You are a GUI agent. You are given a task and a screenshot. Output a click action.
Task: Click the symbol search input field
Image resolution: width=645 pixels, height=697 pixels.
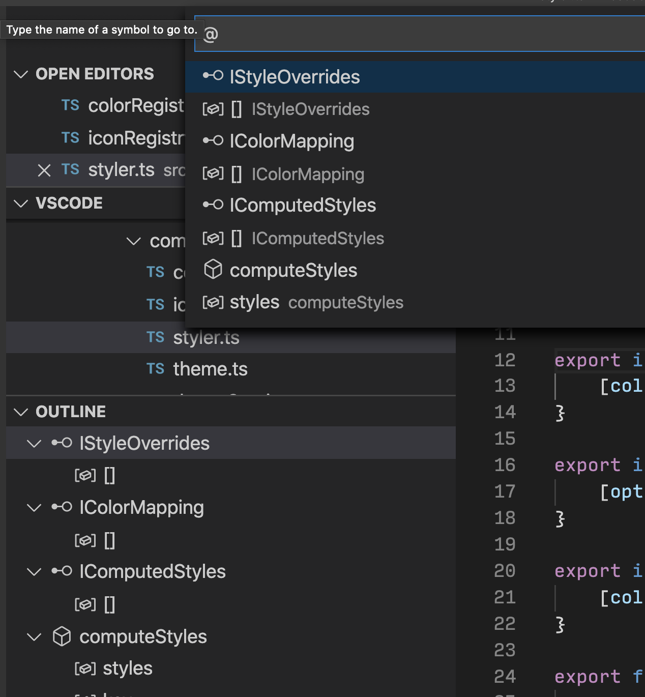[x=420, y=34]
